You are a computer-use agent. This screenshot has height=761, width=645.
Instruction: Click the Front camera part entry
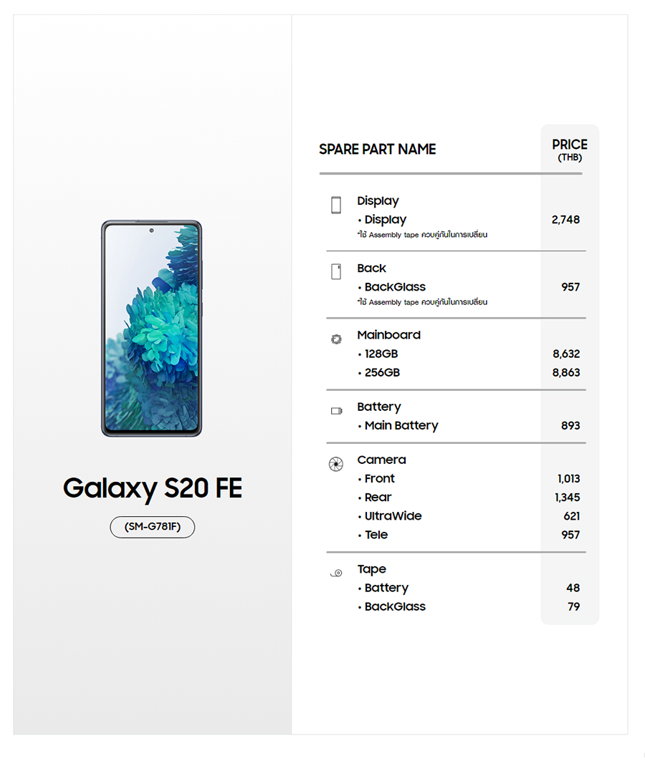pyautogui.click(x=379, y=478)
